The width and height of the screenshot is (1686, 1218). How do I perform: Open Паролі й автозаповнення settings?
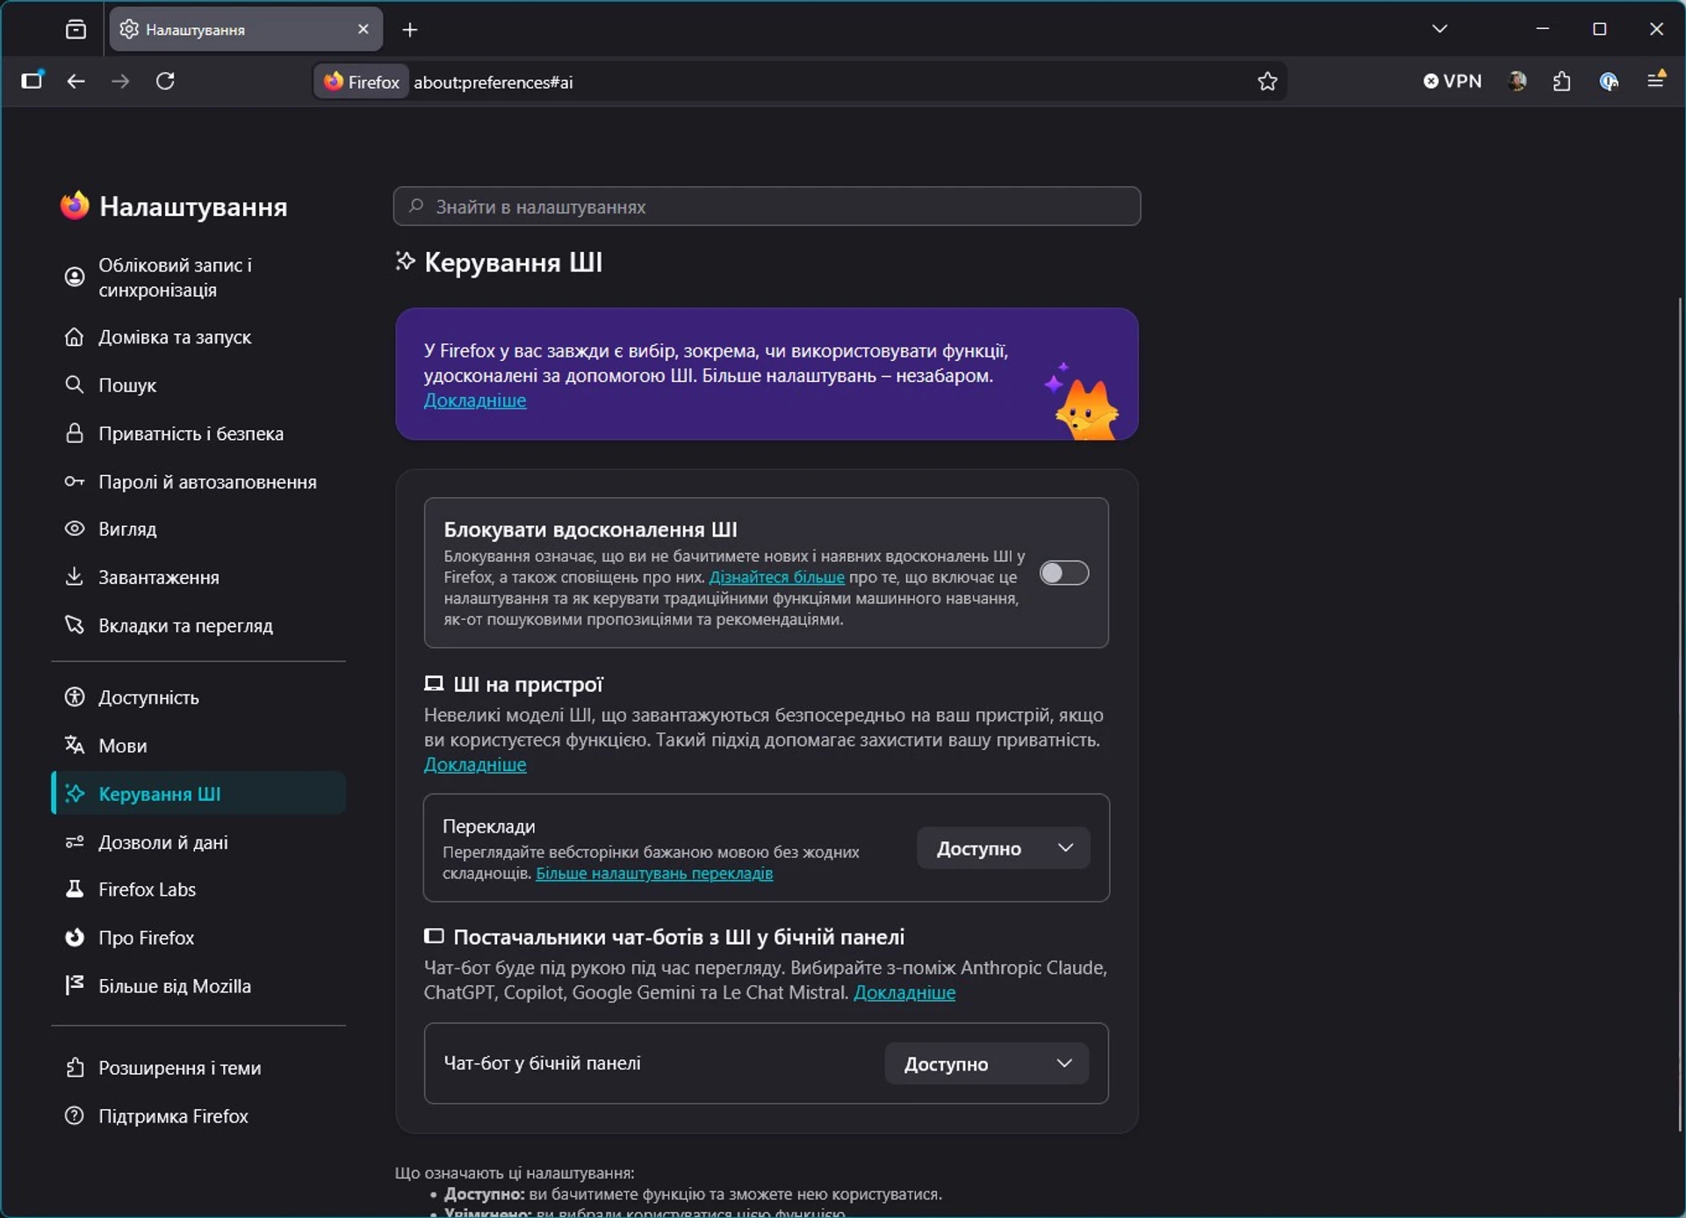coord(198,482)
